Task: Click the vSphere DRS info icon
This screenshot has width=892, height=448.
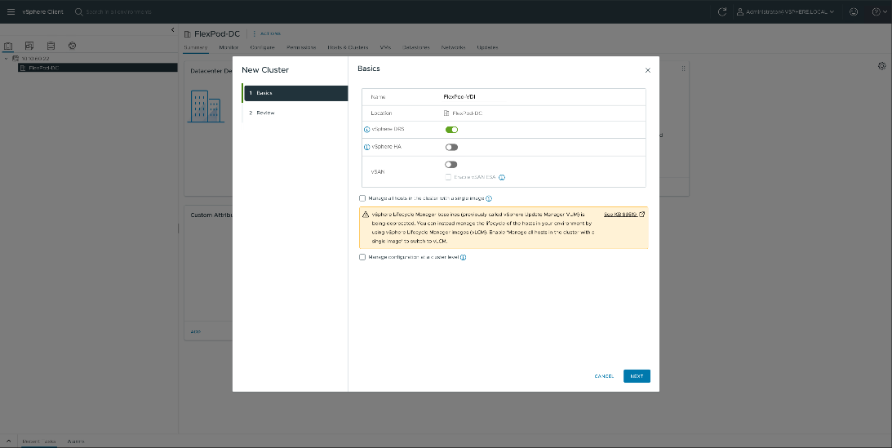Action: click(x=367, y=130)
